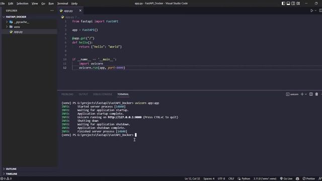Expand the Outline section
The height and width of the screenshot is (181, 322).
(x=11, y=169)
